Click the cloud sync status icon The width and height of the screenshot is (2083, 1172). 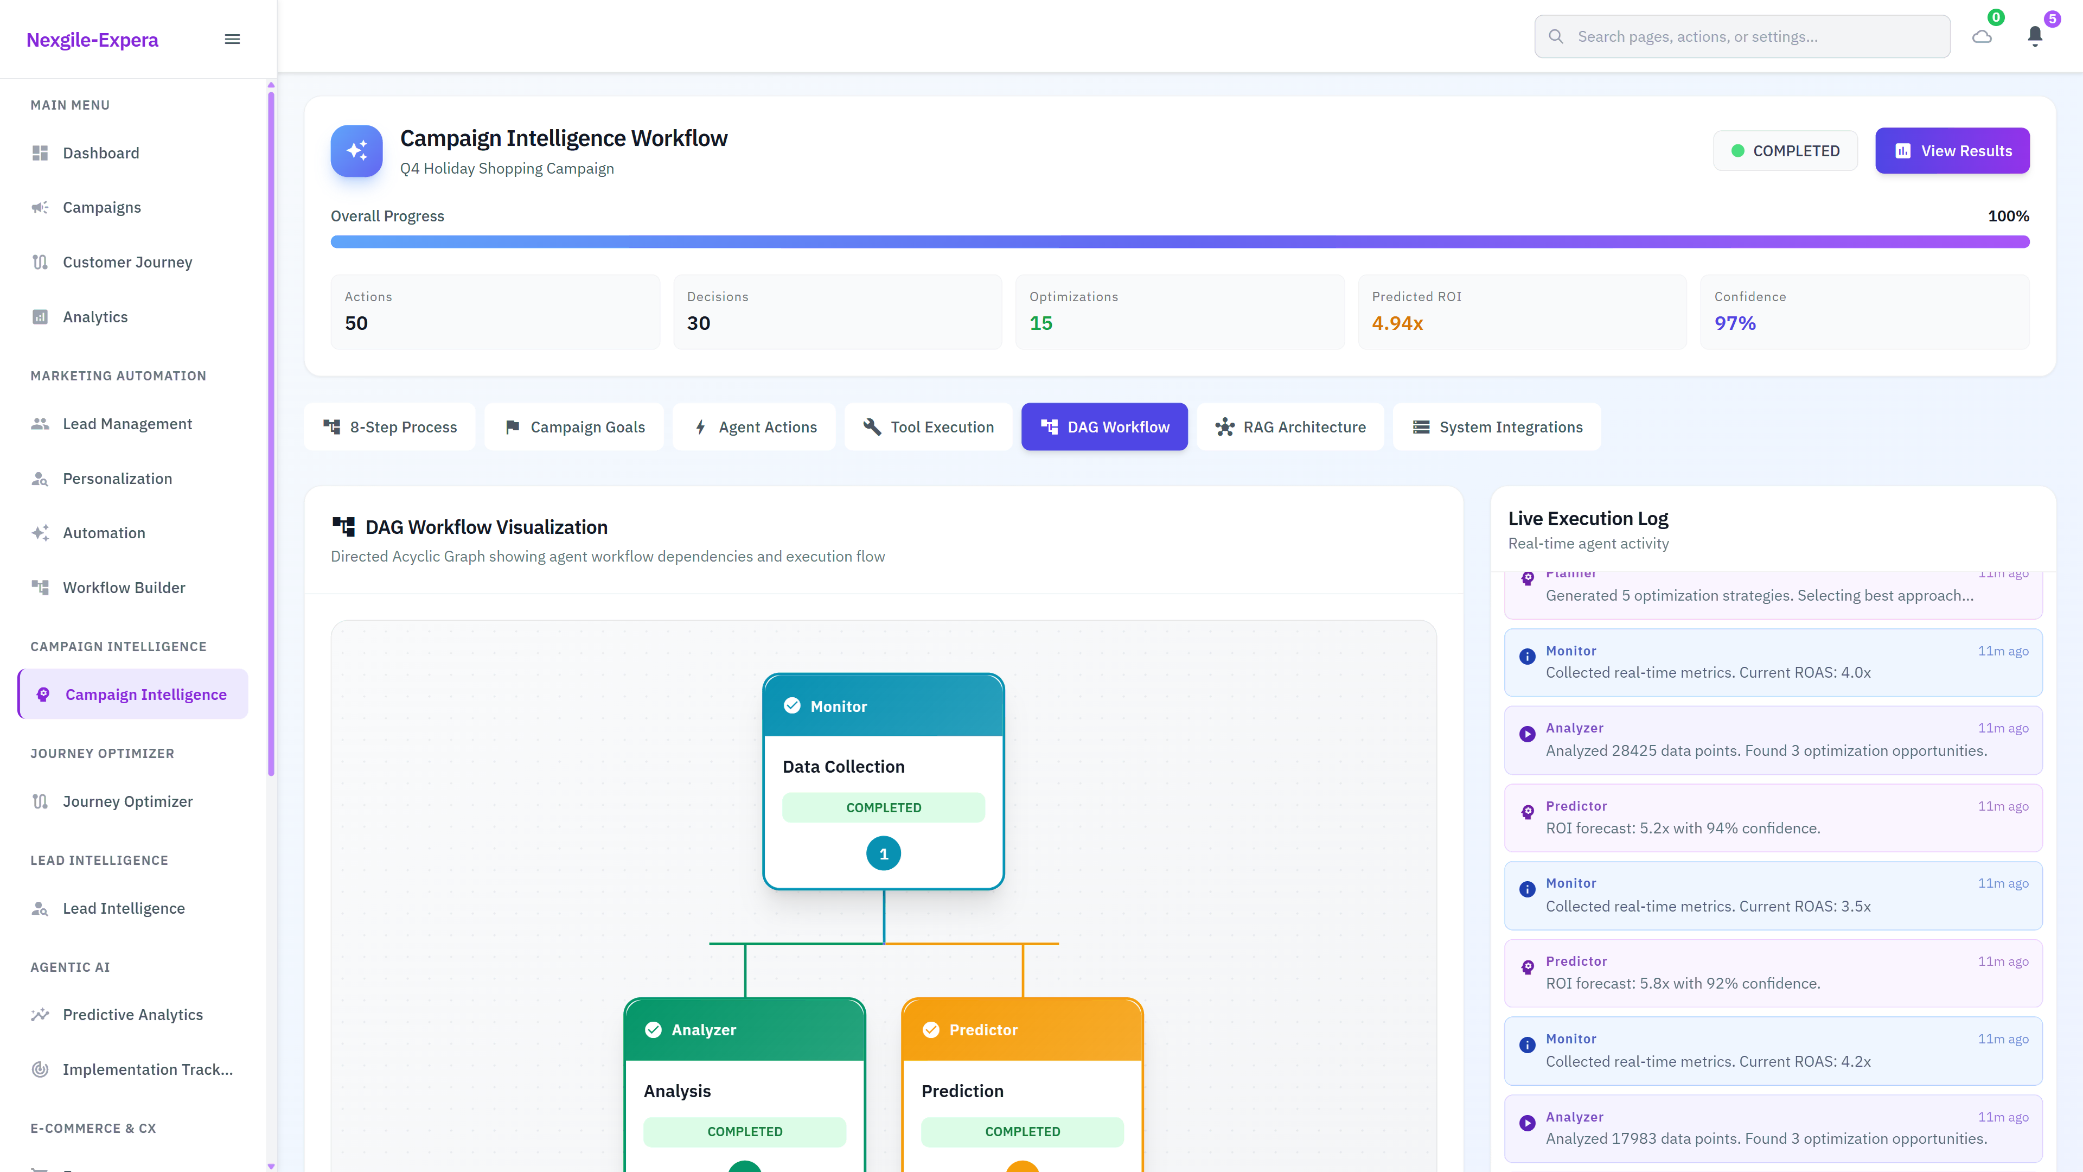[x=1981, y=36]
